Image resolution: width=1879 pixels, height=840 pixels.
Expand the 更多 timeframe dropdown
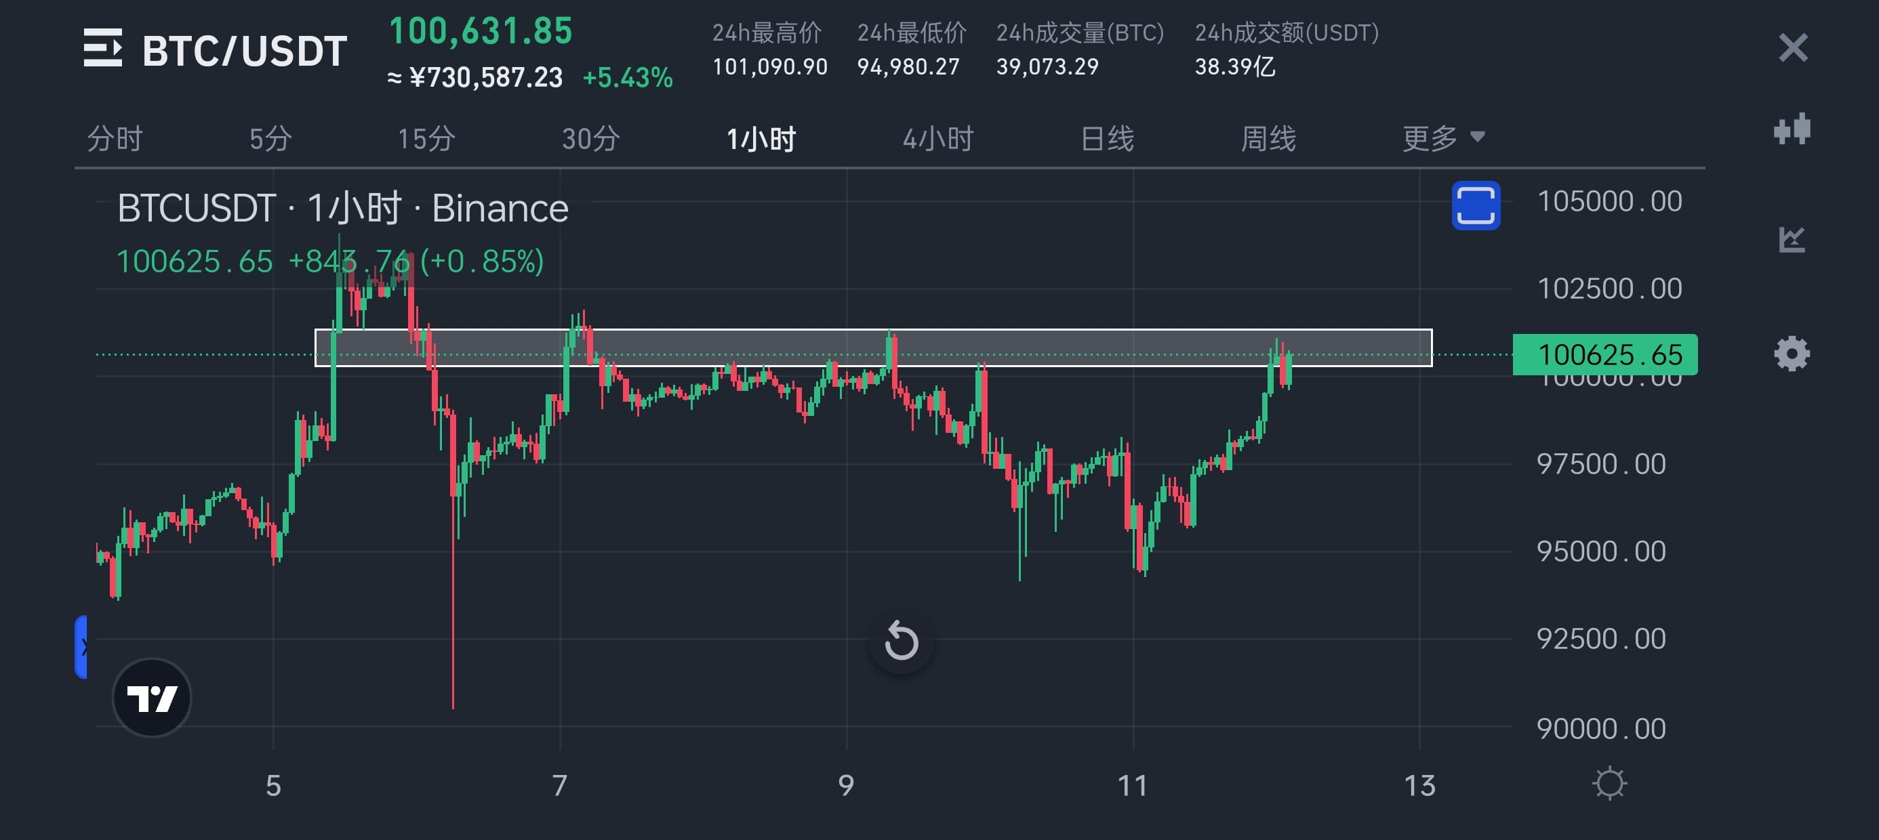[x=1442, y=138]
